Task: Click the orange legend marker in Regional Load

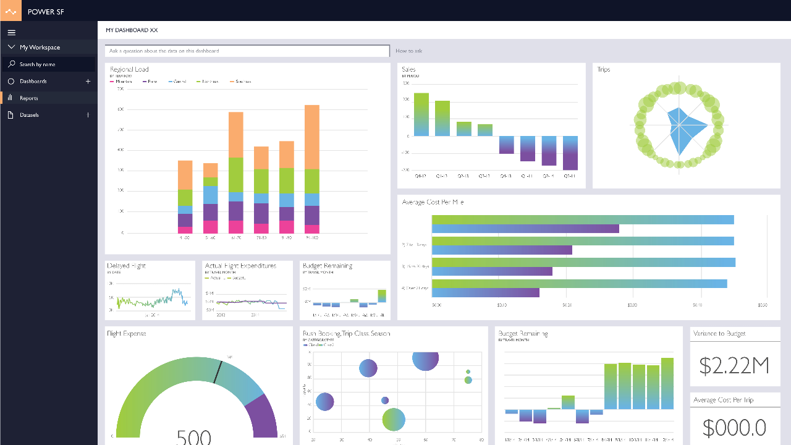Action: pos(232,82)
